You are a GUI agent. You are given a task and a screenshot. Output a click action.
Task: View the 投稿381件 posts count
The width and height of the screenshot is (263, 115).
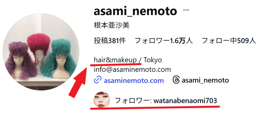pyautogui.click(x=110, y=41)
